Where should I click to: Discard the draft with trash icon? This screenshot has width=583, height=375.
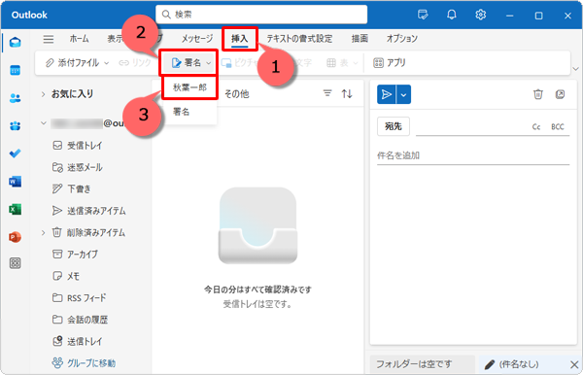pos(538,94)
